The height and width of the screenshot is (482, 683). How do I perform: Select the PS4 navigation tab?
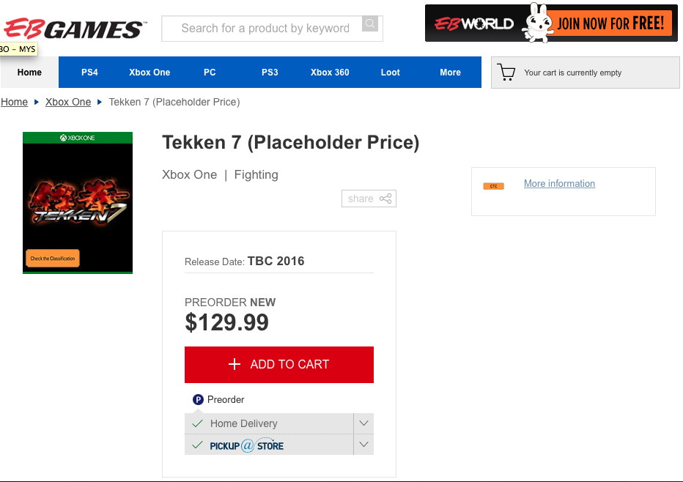[89, 73]
